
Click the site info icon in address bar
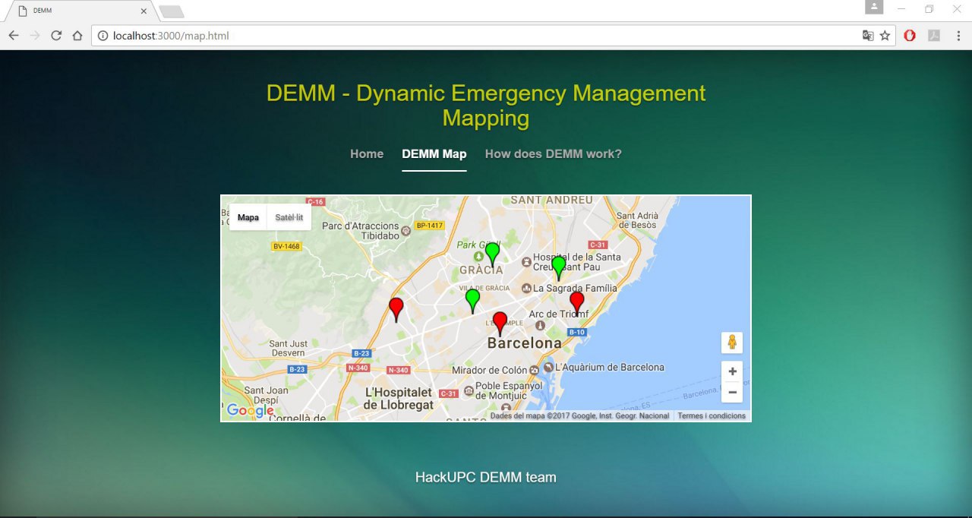(103, 36)
